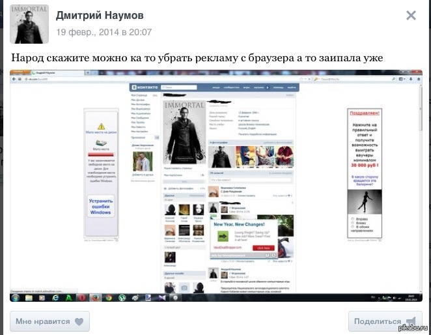The height and width of the screenshot is (335, 431).
Task: Click the red Opera icon in taskbar
Action: tap(82, 297)
